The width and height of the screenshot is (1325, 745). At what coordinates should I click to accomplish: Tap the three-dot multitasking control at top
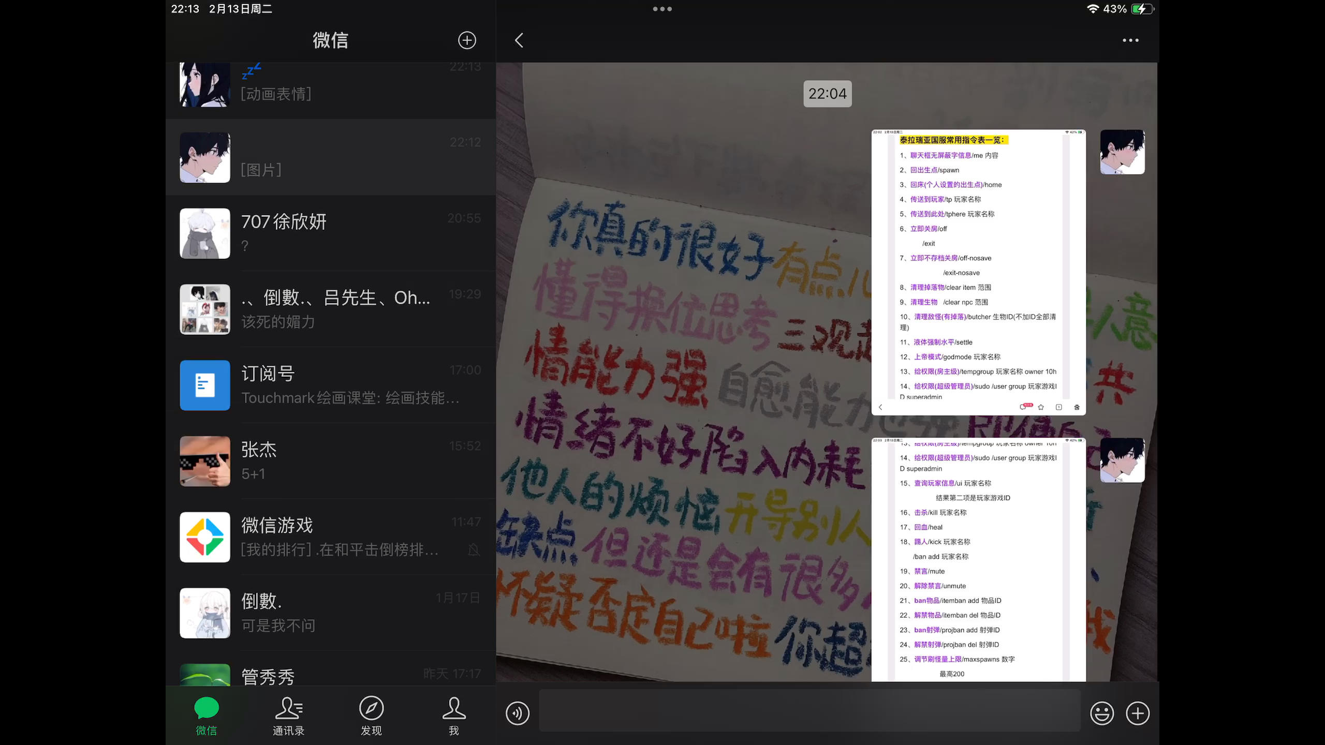coord(662,9)
